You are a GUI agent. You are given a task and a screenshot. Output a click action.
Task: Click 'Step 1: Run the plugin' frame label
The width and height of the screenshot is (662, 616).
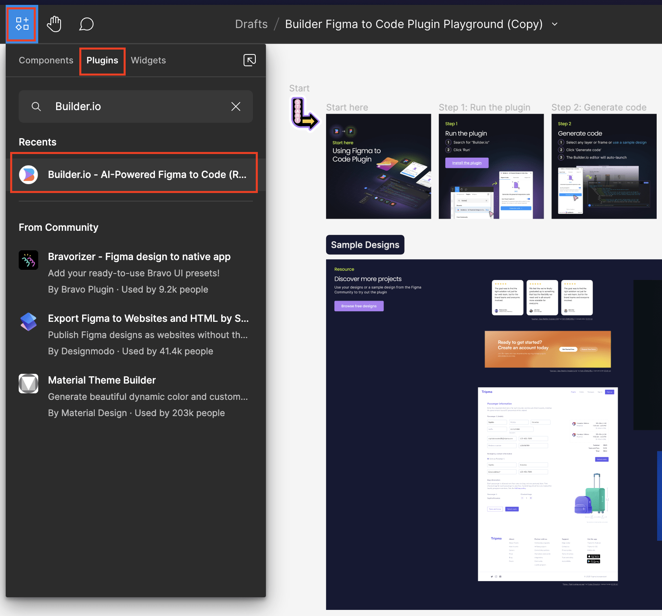(x=484, y=107)
